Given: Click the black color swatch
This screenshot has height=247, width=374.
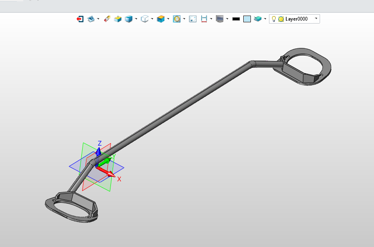Looking at the screenshot, I should tap(236, 19).
